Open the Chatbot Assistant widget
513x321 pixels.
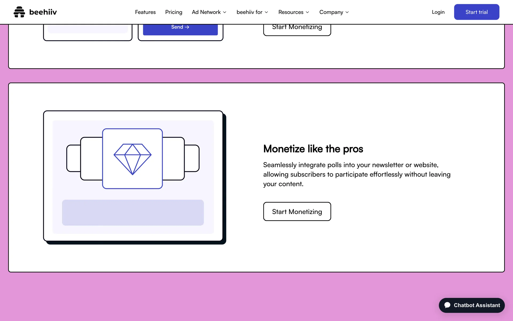tap(472, 305)
